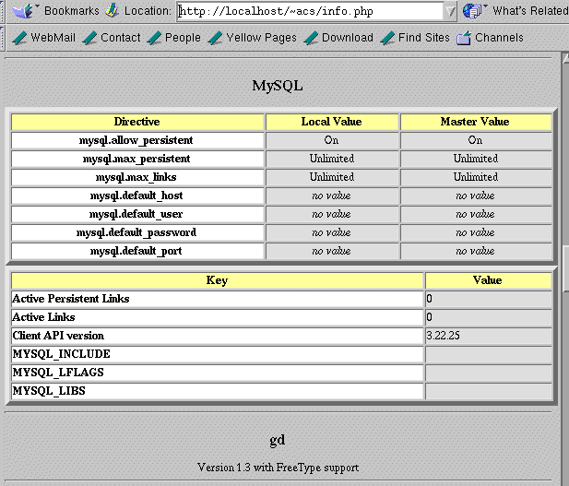The width and height of the screenshot is (569, 486).
Task: Click the Bookmarks label
Action: 72,11
